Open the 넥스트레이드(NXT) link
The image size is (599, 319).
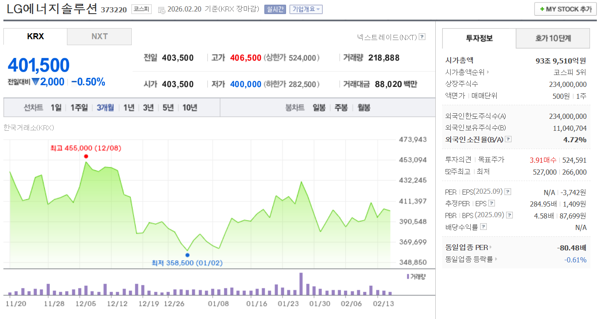(387, 37)
